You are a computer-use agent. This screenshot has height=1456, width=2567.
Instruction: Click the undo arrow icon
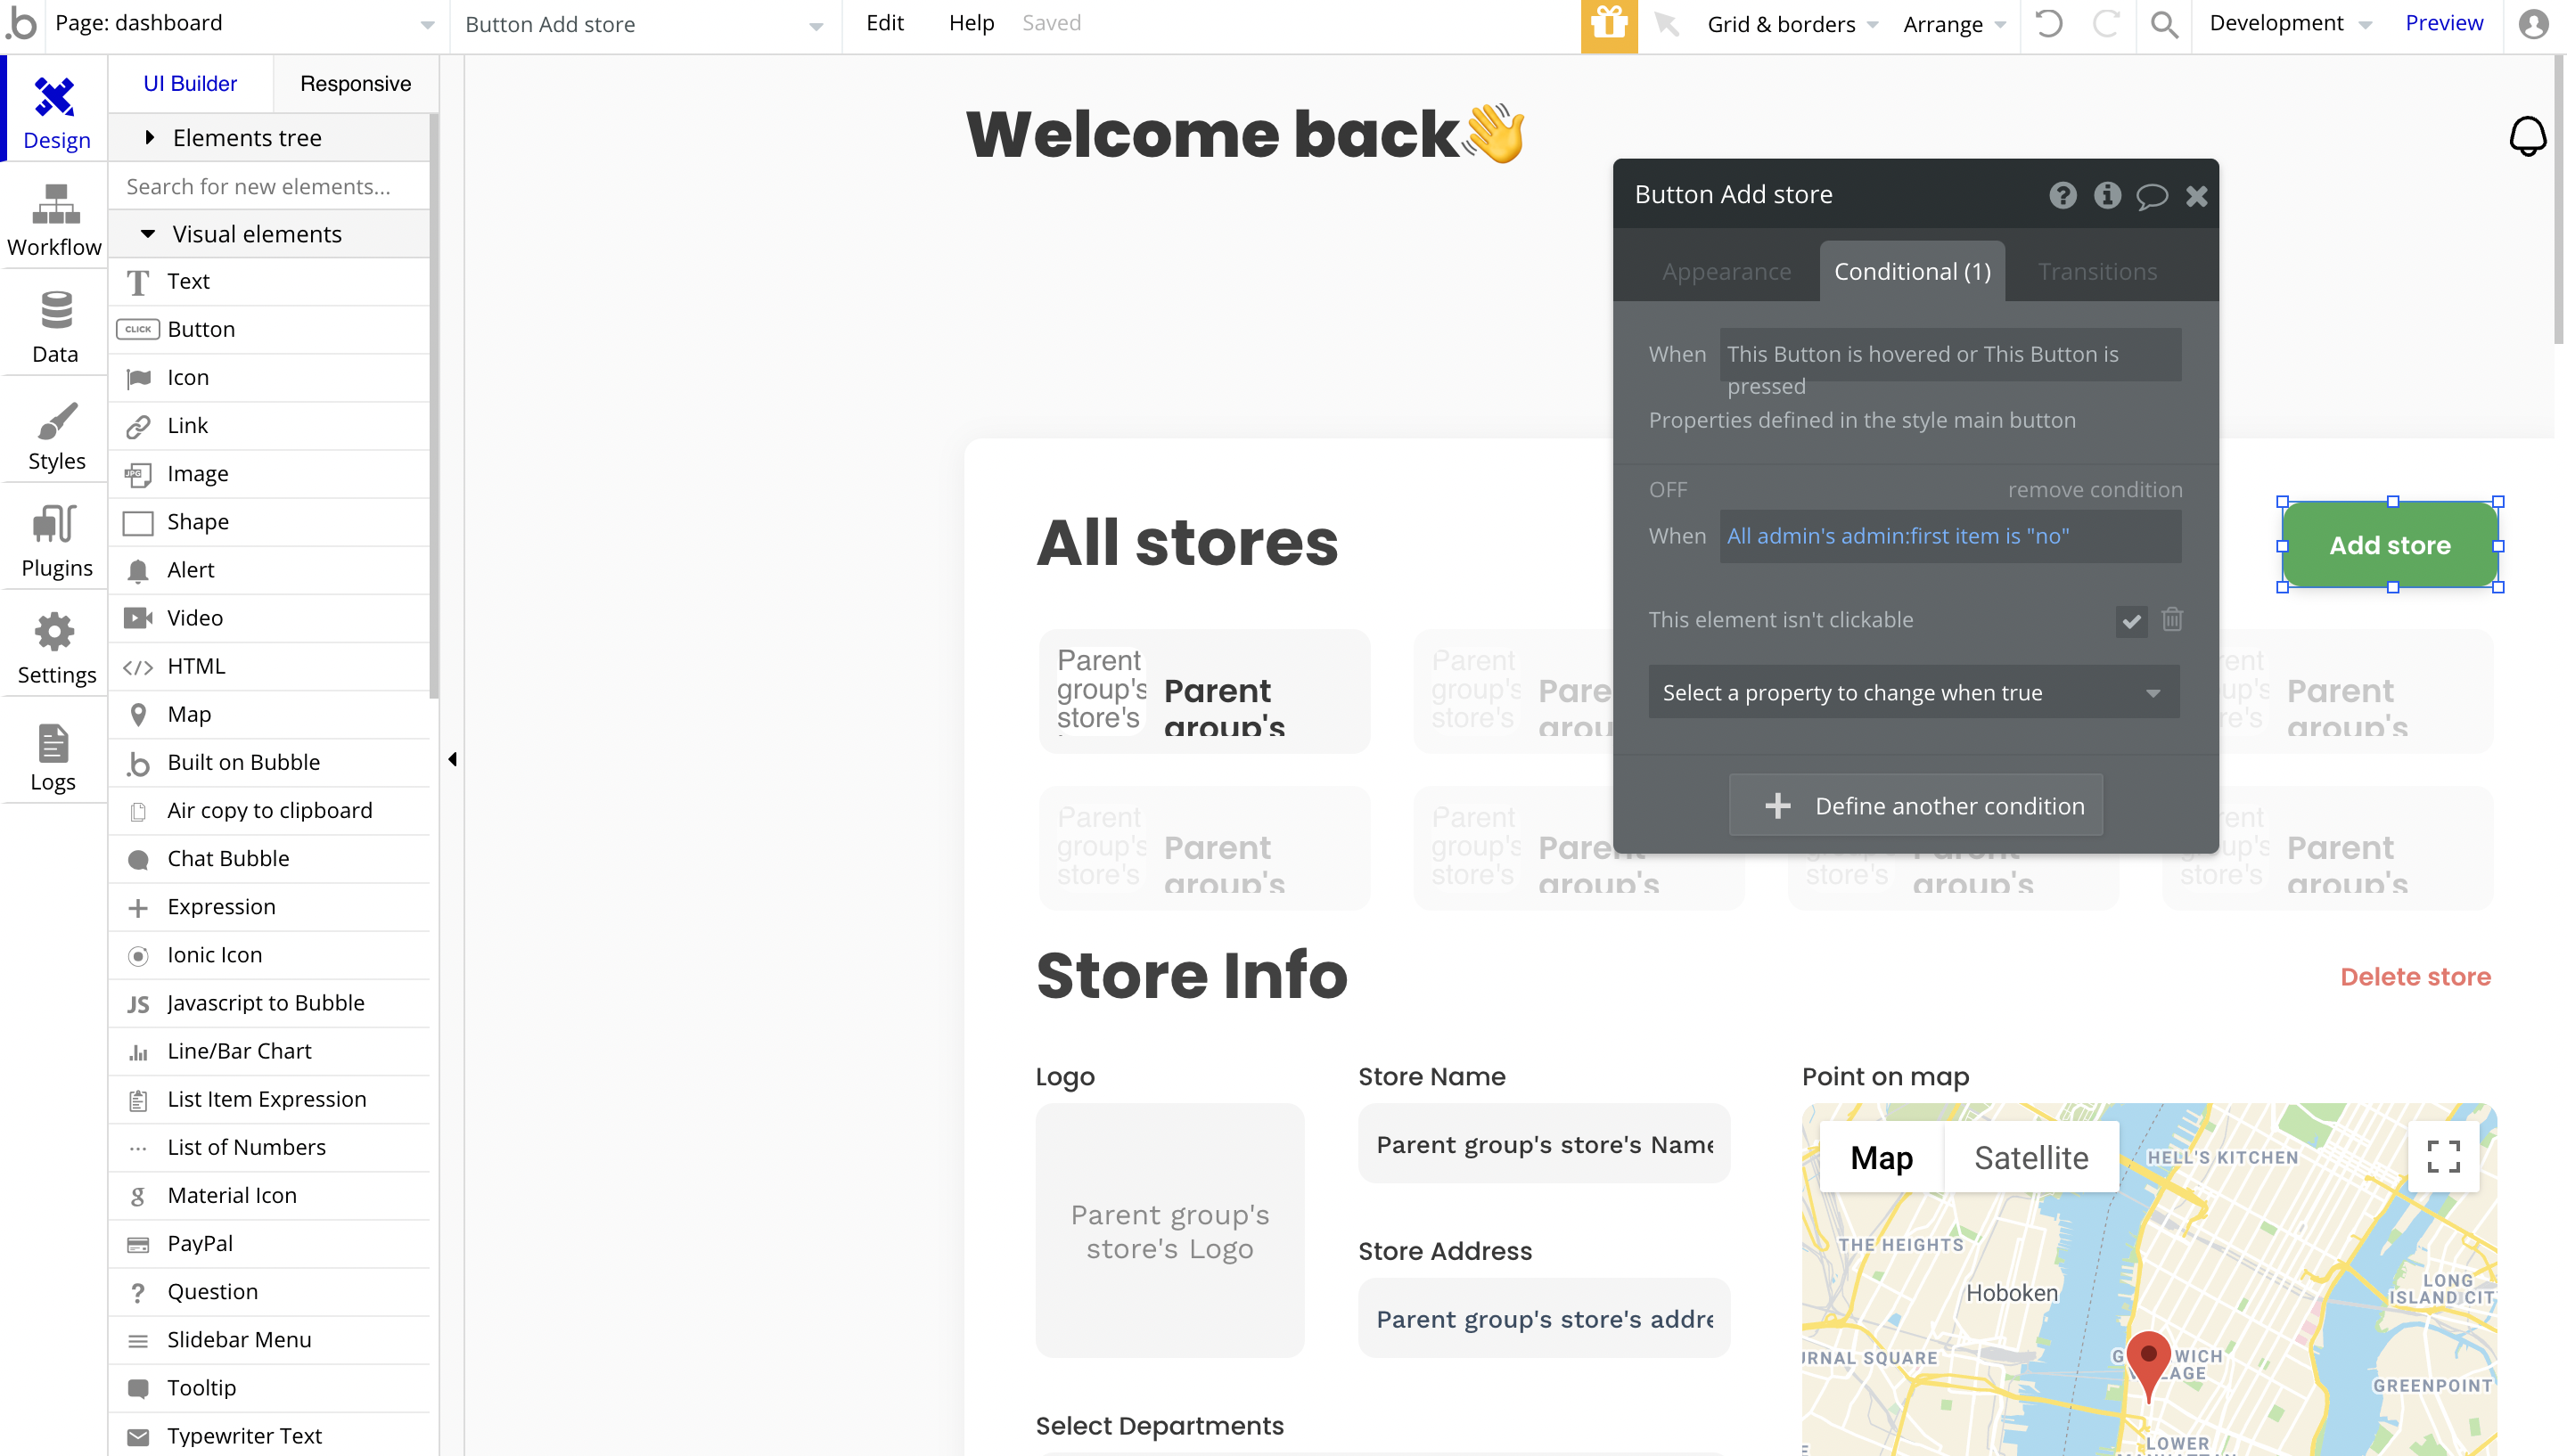click(x=2048, y=24)
